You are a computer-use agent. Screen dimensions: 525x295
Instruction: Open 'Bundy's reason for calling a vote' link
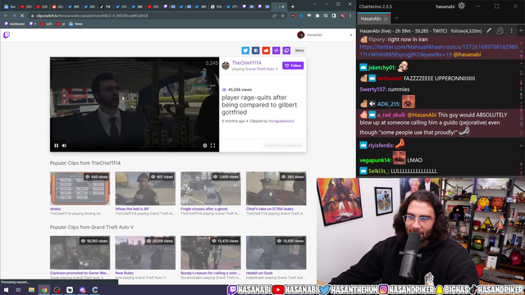tap(210, 273)
